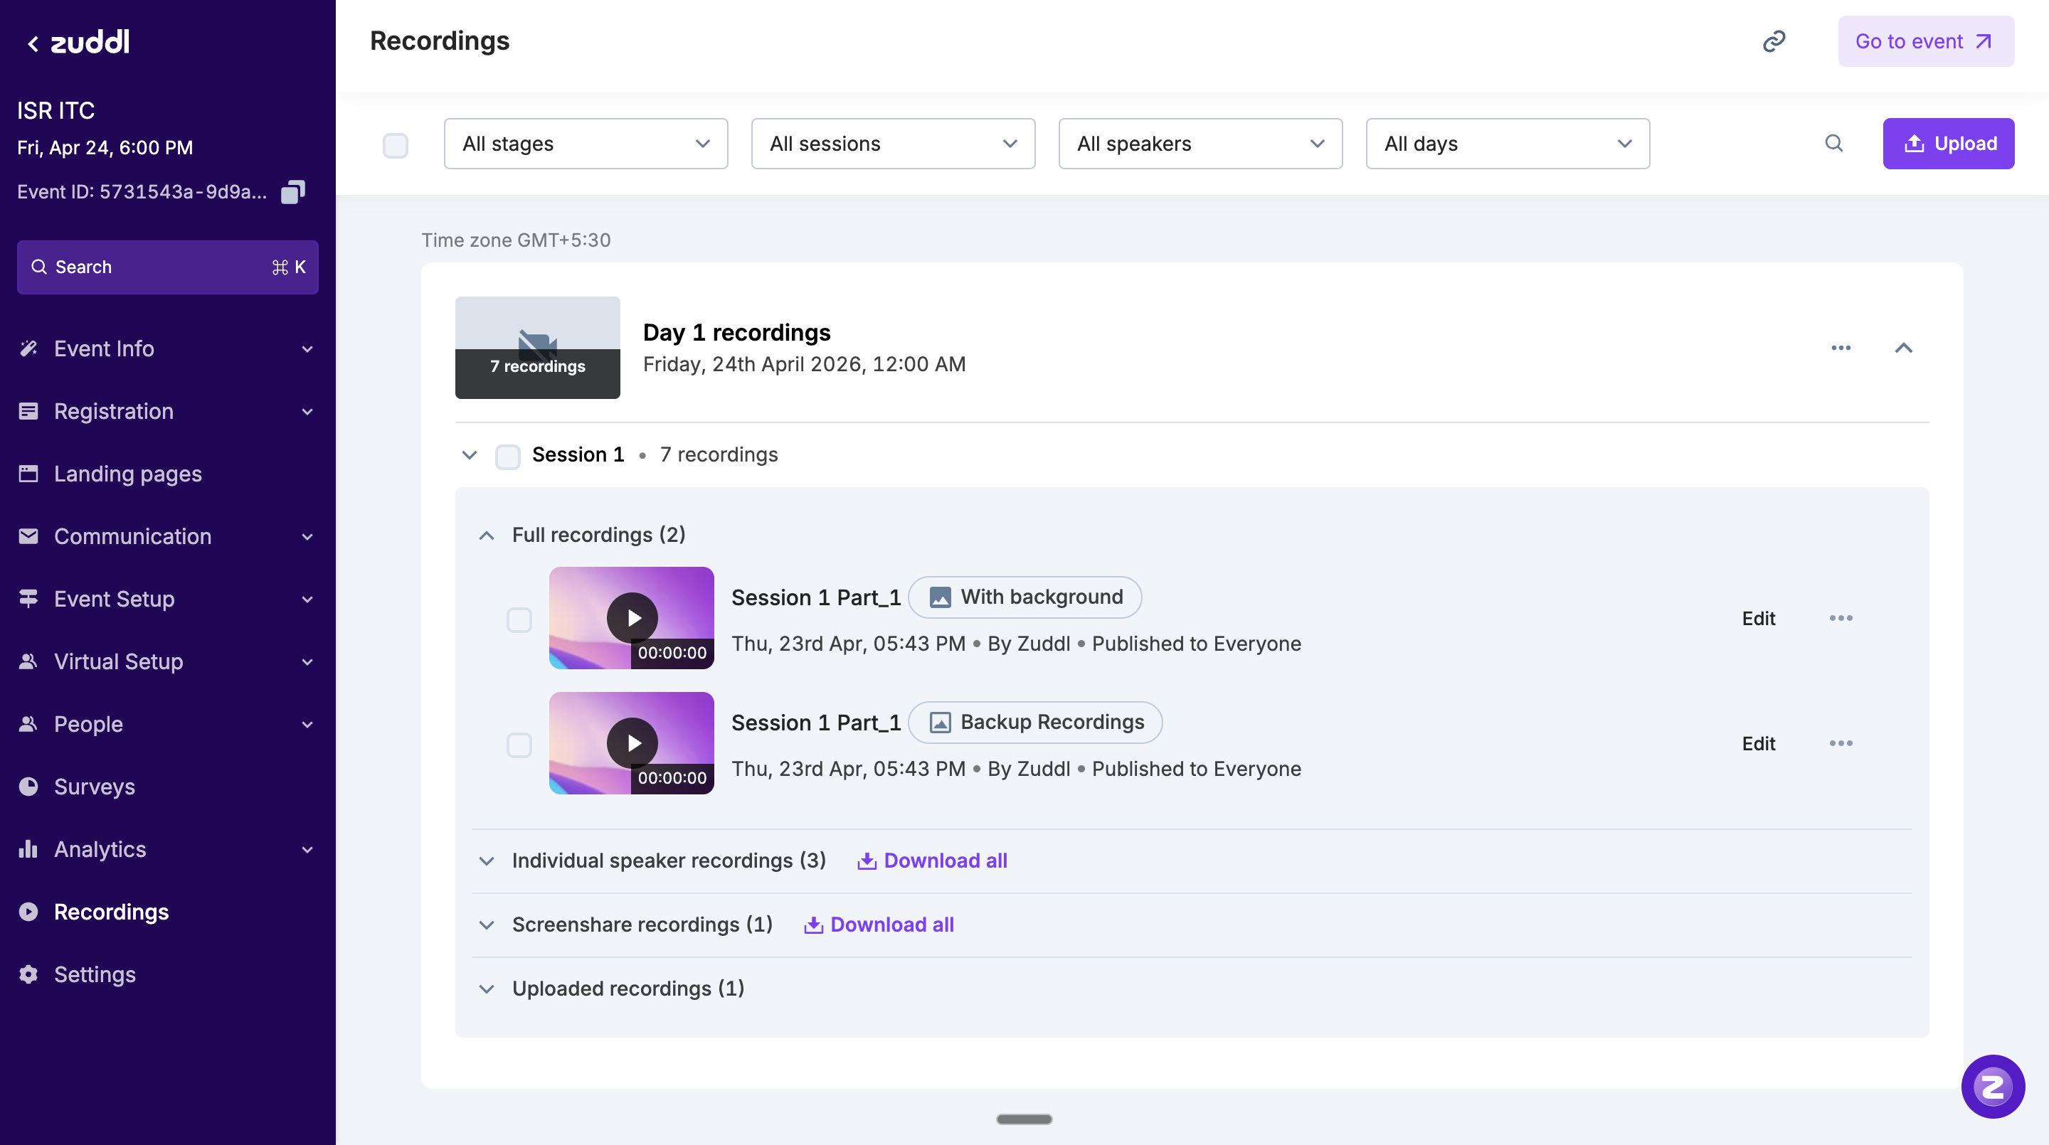
Task: Expand the Event Setup sidebar menu
Action: click(113, 599)
